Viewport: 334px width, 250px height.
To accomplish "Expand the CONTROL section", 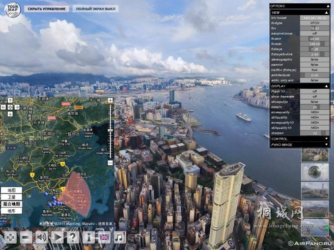I will [x=327, y=139].
